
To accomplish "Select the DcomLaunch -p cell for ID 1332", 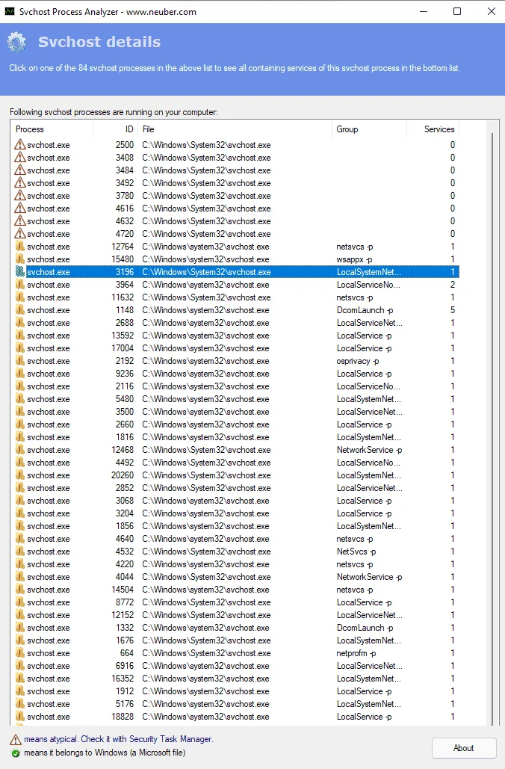I will (365, 628).
